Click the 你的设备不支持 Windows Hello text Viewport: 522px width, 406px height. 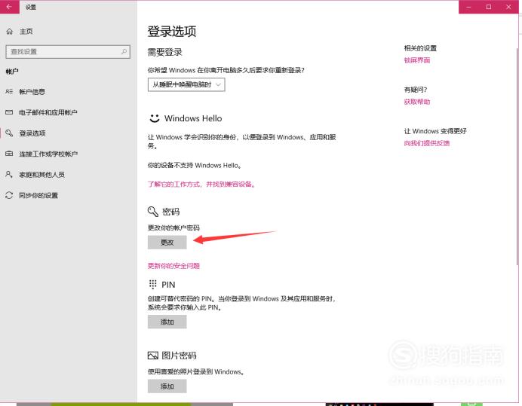coord(195,165)
